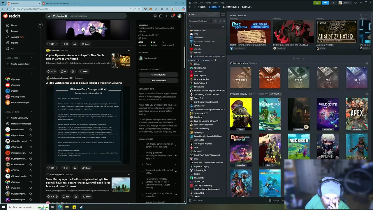Open the Steam Games menu
This screenshot has height=210, width=373.
[216, 3]
